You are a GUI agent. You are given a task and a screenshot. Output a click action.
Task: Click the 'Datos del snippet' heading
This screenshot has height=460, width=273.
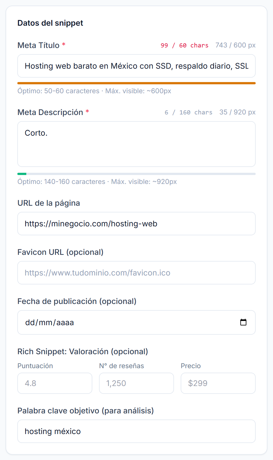point(50,23)
